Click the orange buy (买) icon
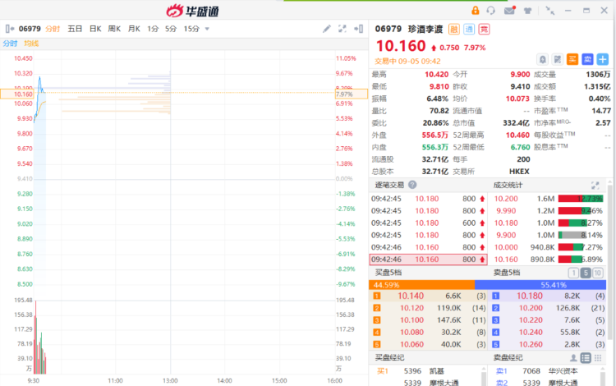Image resolution: width=616 pixels, height=386 pixels. (x=572, y=59)
